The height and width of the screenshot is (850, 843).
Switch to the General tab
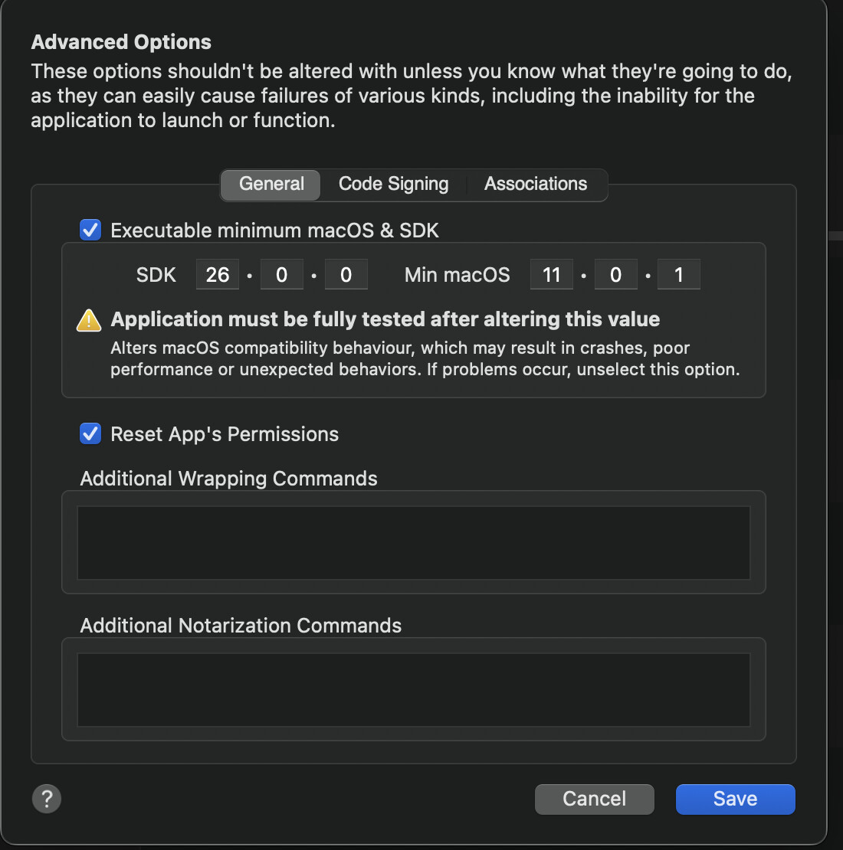pos(271,185)
